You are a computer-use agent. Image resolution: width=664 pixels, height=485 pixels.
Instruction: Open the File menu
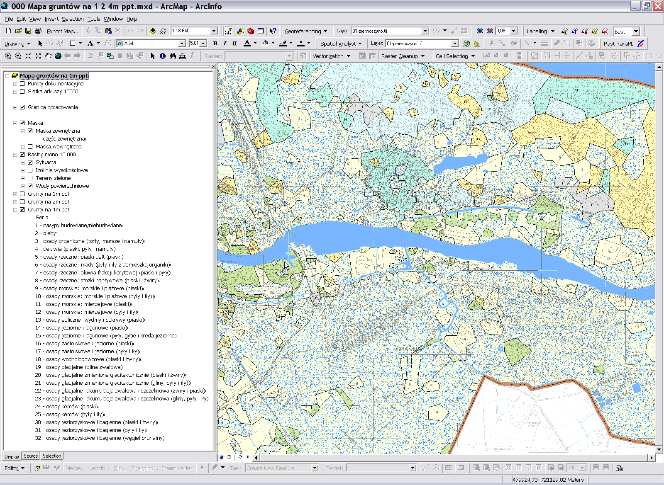click(x=9, y=19)
